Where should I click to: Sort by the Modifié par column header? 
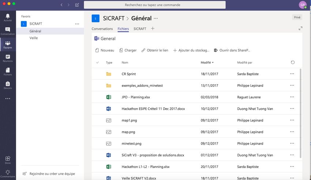pyautogui.click(x=244, y=62)
